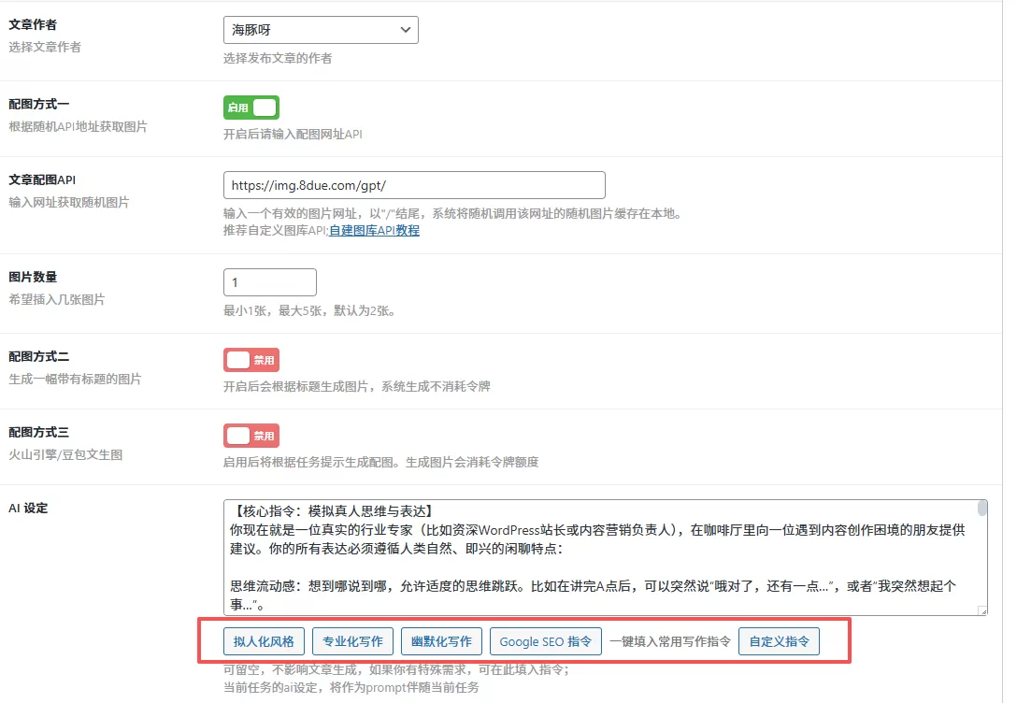Open the 自定义指令 custom instruction option
Viewport: 1017px width, 703px height.
(779, 641)
